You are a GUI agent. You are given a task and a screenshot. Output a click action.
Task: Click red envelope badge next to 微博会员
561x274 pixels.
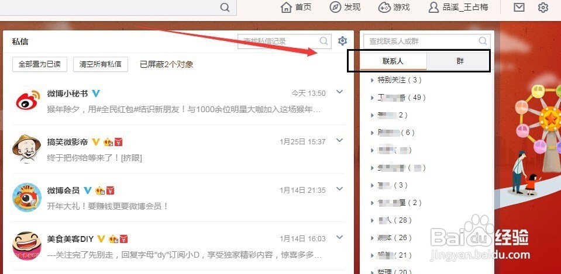110,191
